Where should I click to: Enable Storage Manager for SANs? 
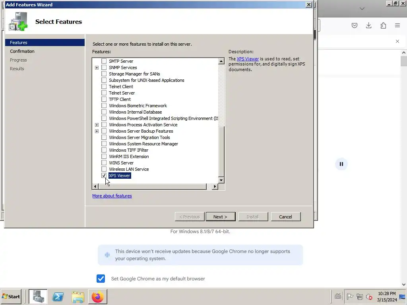point(104,73)
